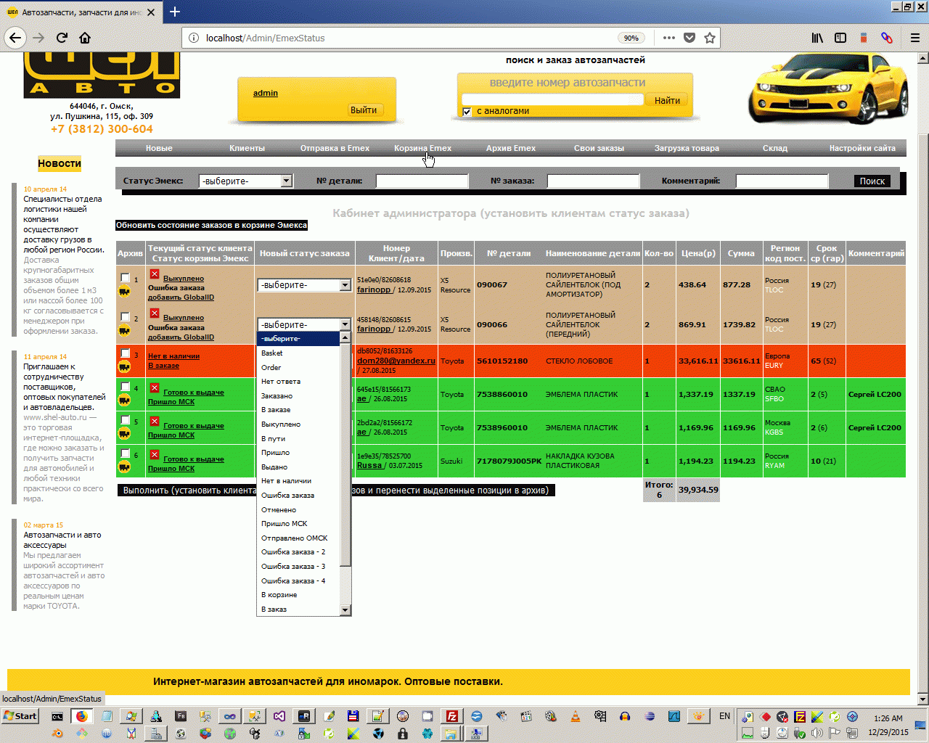The image size is (929, 743).
Task: Focus the '№ заказа' filter field
Action: click(593, 181)
